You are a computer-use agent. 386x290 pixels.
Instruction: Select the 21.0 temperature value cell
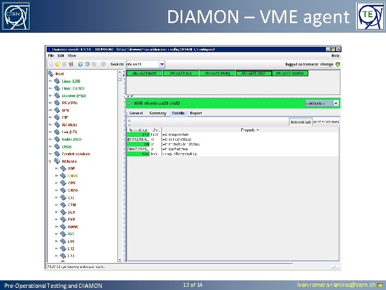coord(138,135)
